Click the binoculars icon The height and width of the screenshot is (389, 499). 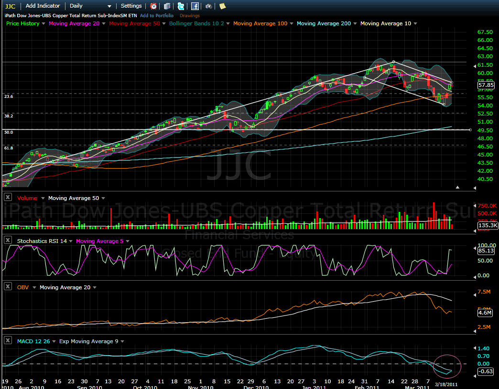click(x=209, y=6)
